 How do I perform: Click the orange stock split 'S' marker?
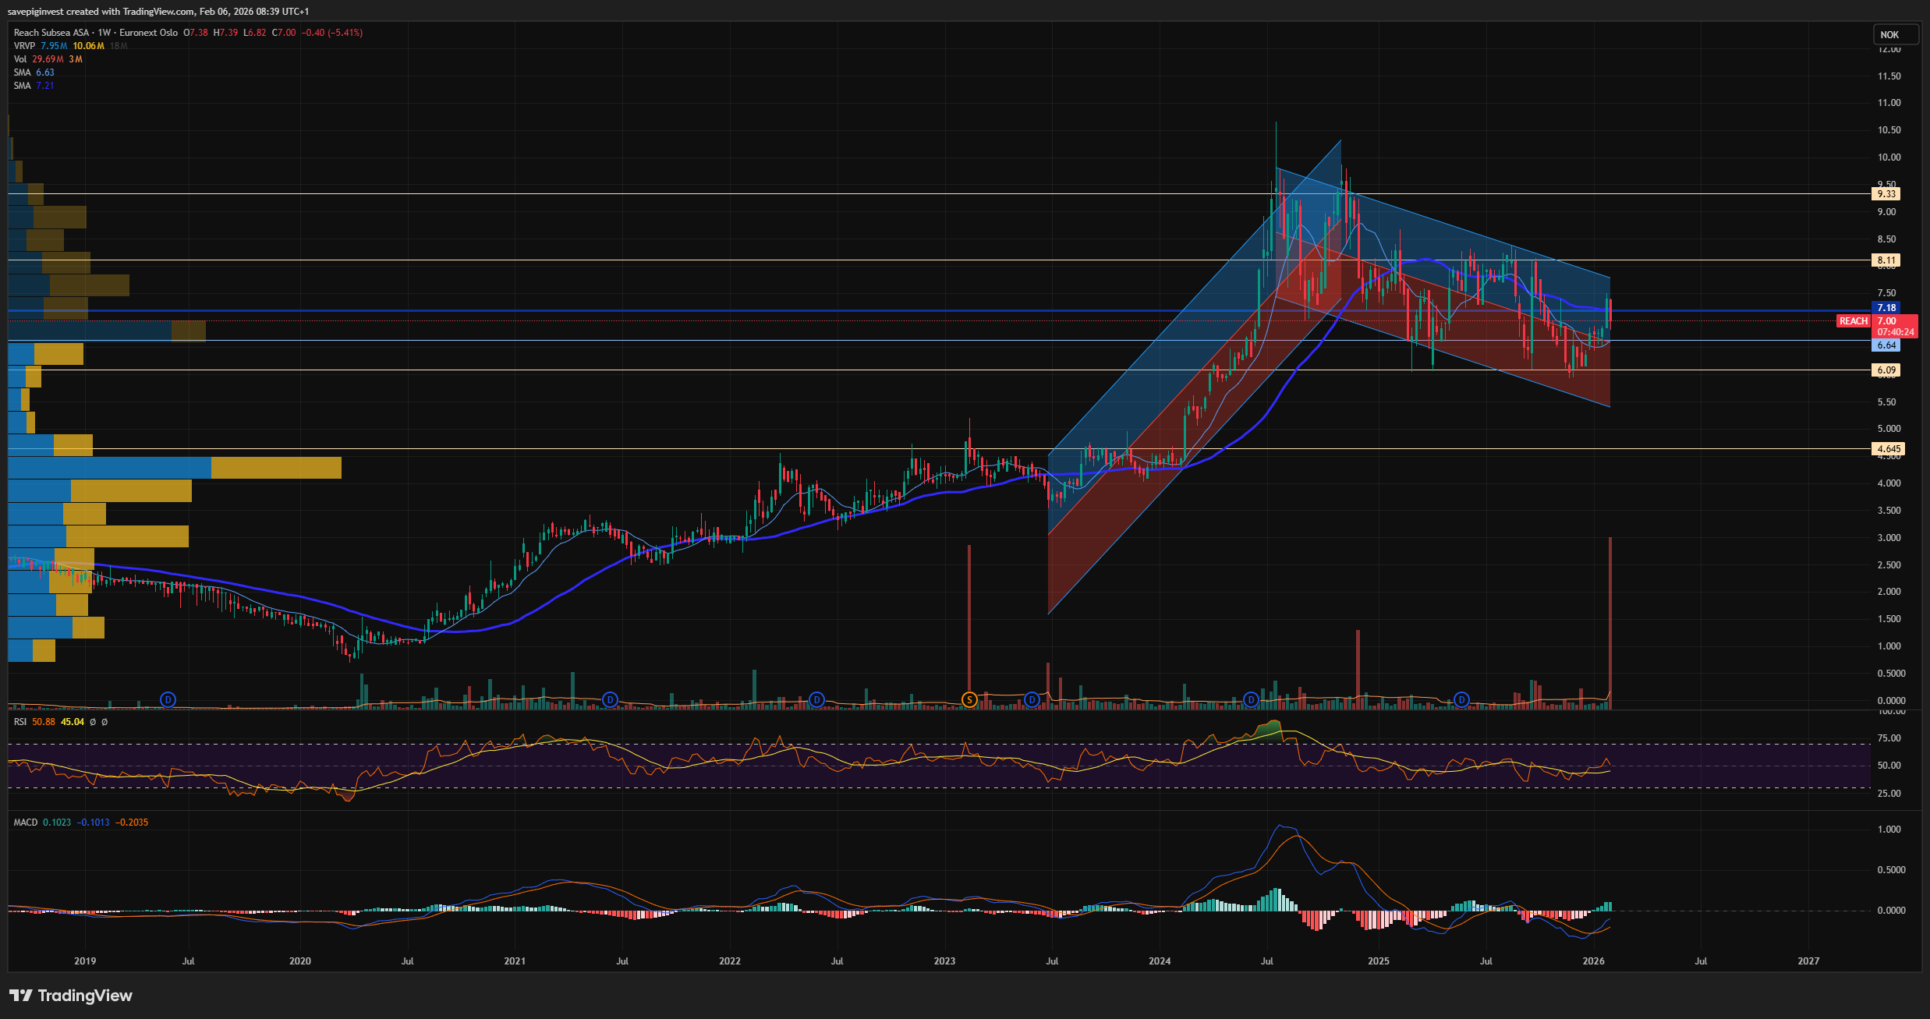click(969, 699)
